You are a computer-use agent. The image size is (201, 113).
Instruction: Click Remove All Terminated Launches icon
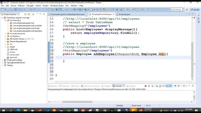(152, 86)
